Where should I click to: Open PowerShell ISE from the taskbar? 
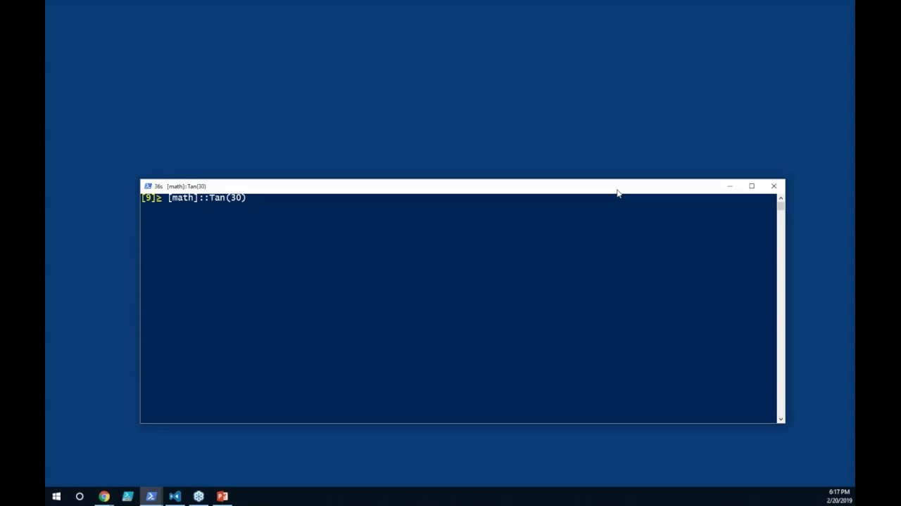(127, 496)
